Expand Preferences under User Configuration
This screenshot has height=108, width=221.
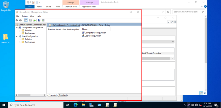pos(20,42)
